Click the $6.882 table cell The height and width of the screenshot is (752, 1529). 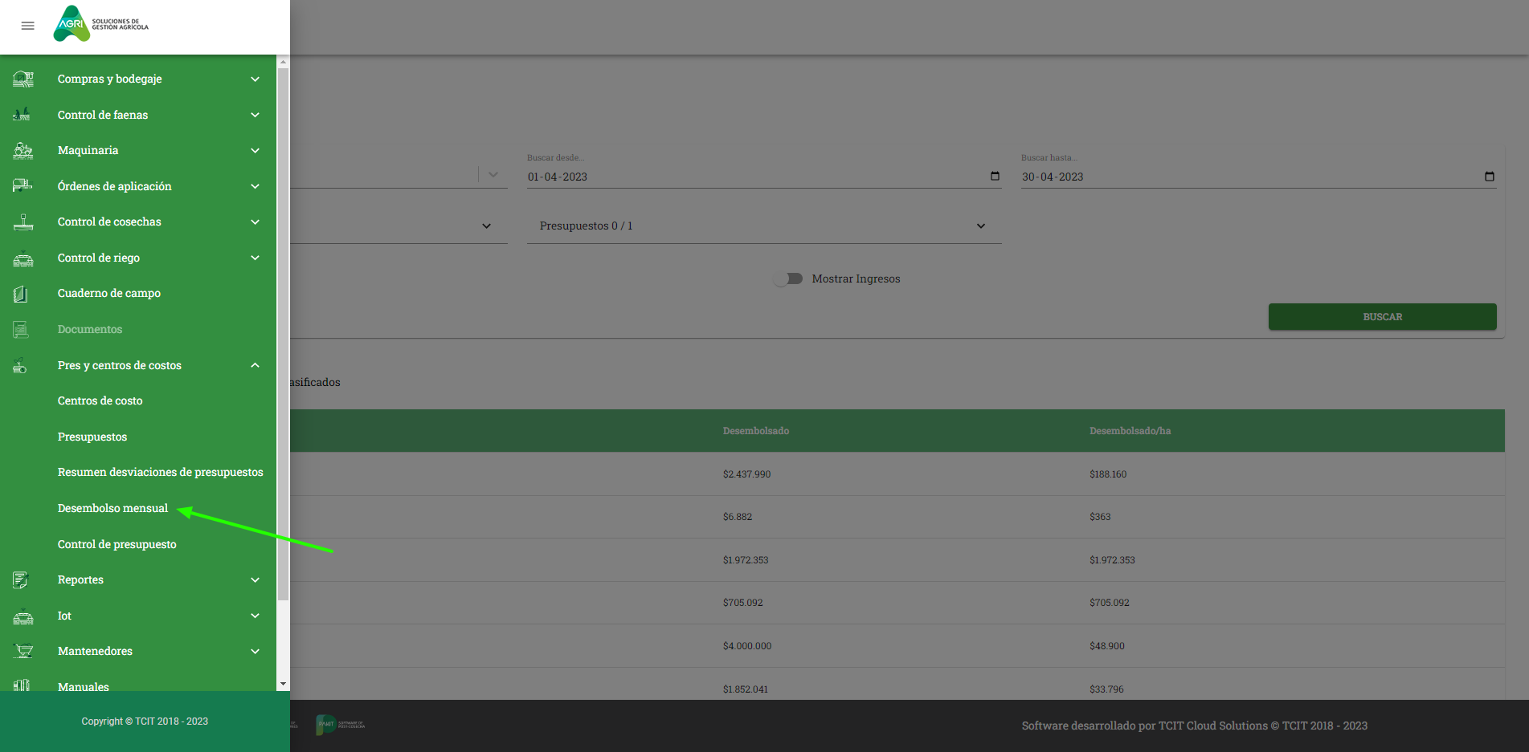[x=738, y=517]
